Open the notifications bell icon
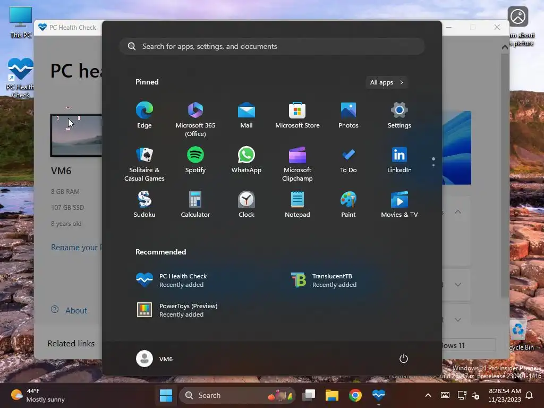Screen dimensions: 544x408 click(530, 395)
